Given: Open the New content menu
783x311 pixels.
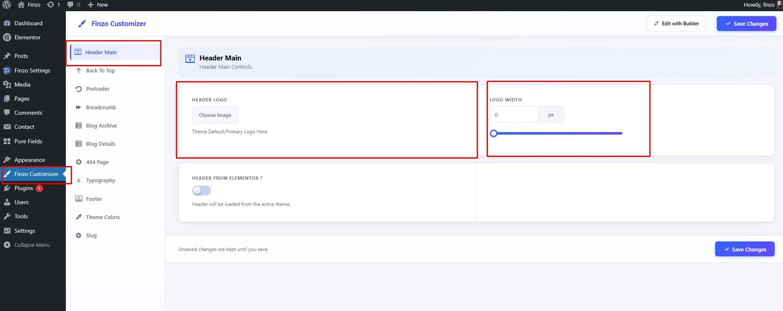Looking at the screenshot, I should (x=98, y=5).
